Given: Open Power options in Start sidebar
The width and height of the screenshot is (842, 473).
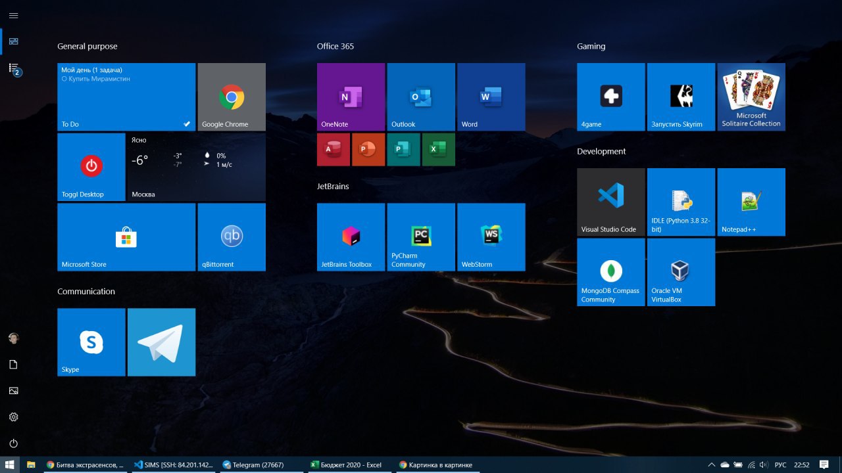Looking at the screenshot, I should pyautogui.click(x=13, y=443).
